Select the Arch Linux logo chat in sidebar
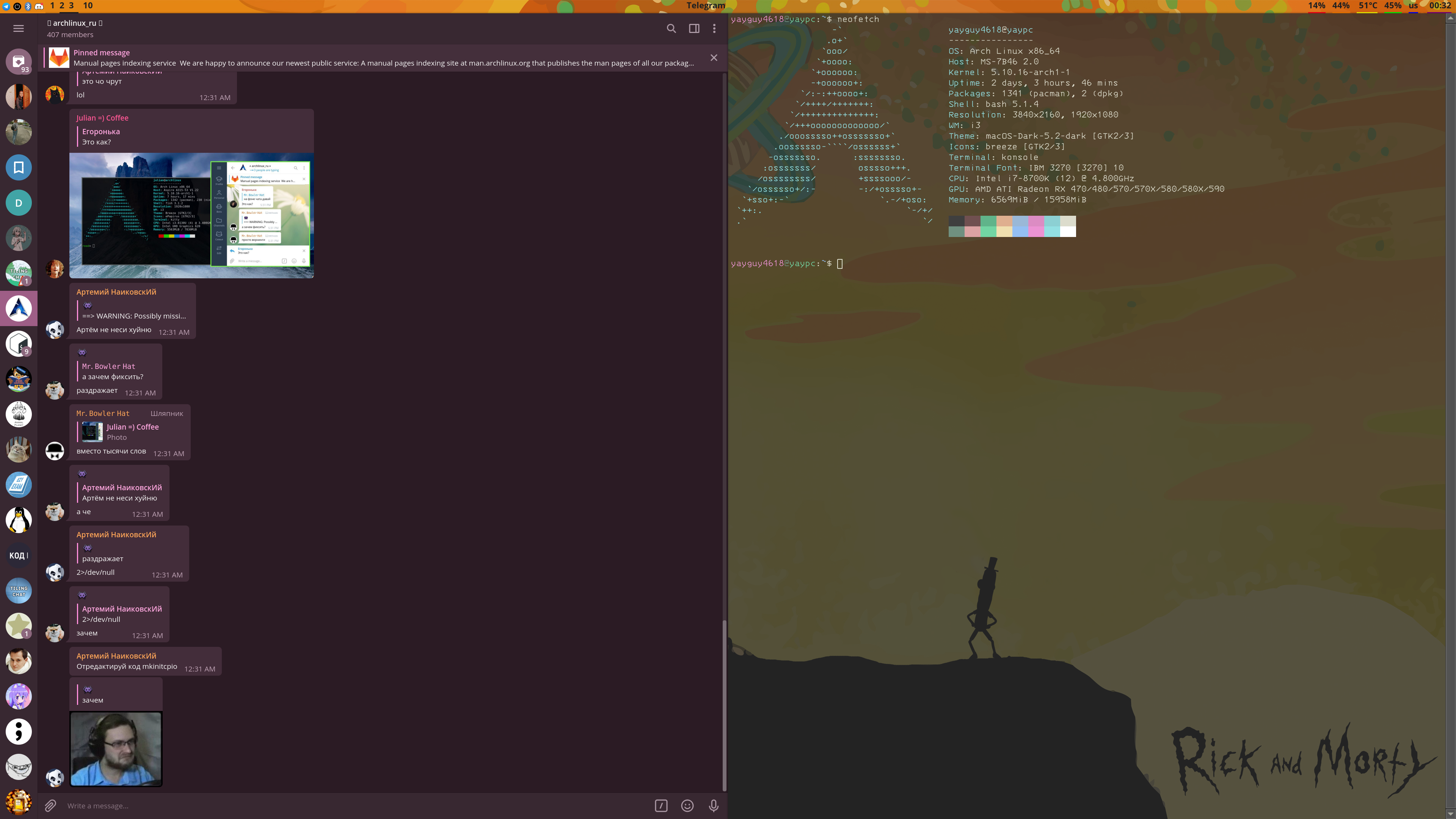The image size is (1456, 819). [19, 309]
